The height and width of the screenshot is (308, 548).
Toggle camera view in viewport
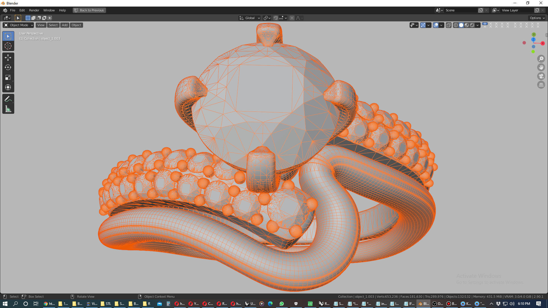[541, 76]
